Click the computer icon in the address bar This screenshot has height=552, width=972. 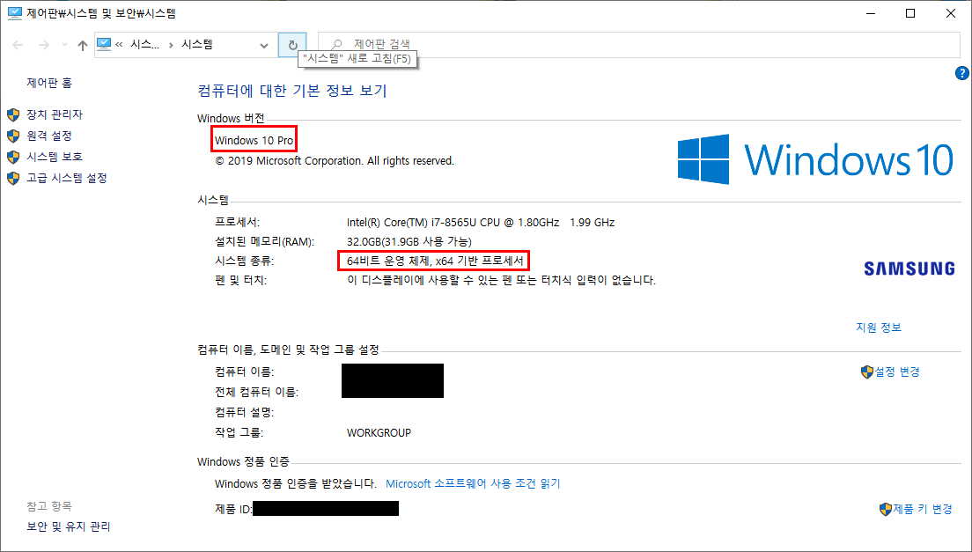tap(104, 44)
